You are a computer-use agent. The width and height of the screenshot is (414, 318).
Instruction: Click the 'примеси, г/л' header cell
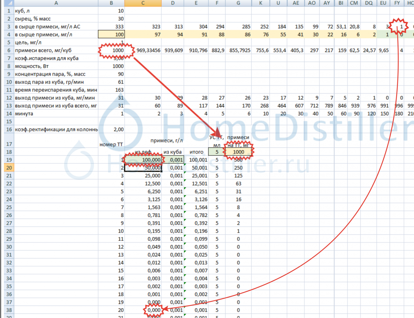click(167, 140)
